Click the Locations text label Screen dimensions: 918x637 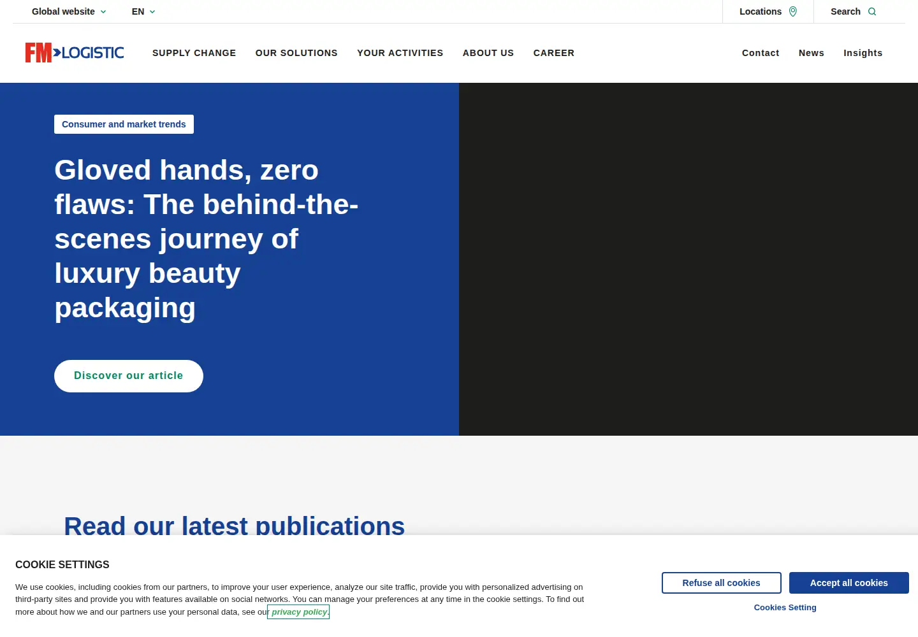coord(761,11)
